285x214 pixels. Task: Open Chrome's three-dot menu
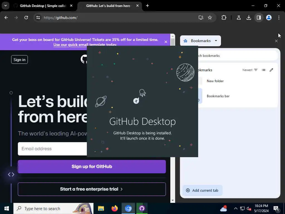pos(279,18)
